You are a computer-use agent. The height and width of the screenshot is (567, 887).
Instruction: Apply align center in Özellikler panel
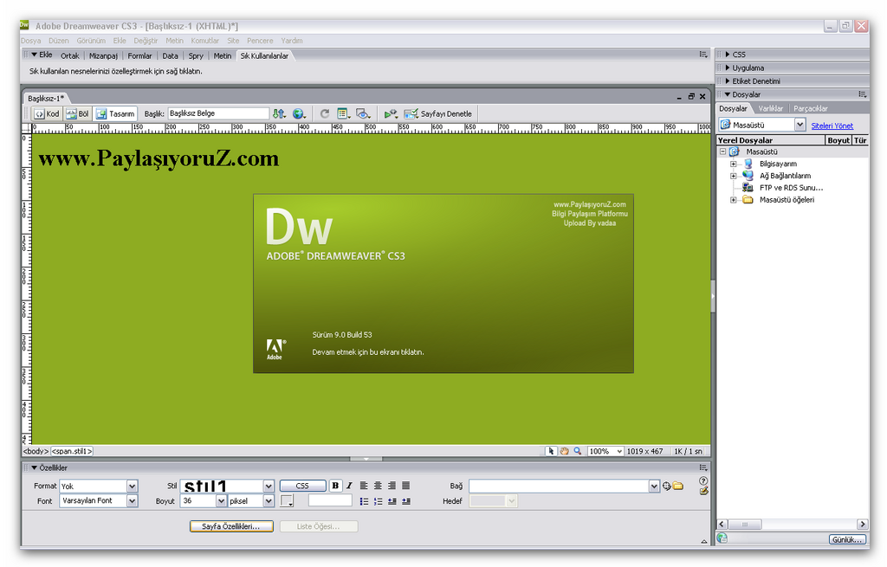[378, 486]
